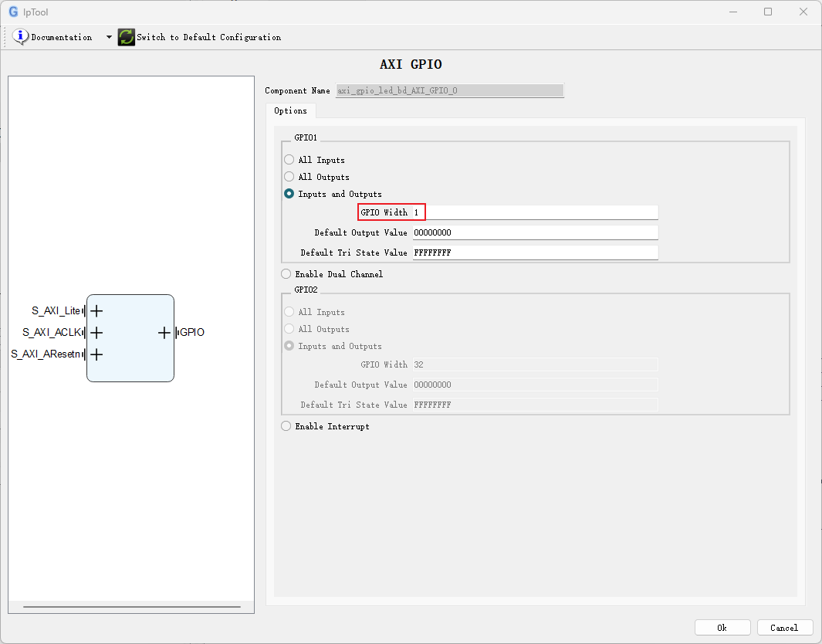Maximize the IpTool window

tap(768, 12)
